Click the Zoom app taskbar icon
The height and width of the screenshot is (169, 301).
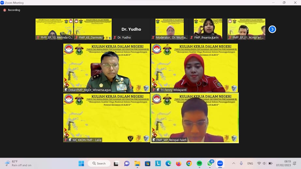coord(220,163)
